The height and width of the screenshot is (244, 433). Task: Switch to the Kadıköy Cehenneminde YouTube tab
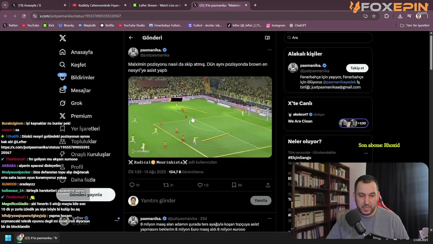99,5
